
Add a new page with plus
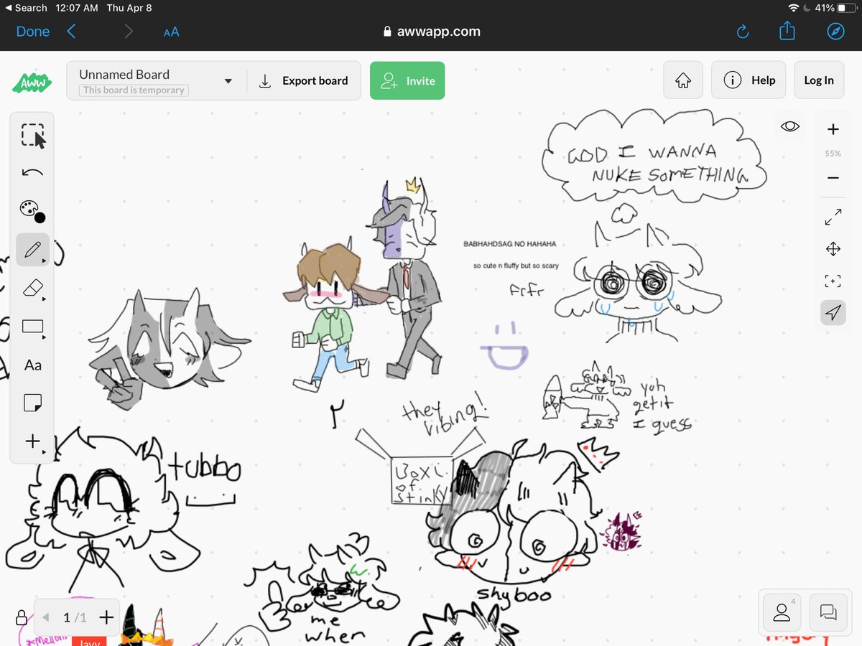tap(106, 617)
